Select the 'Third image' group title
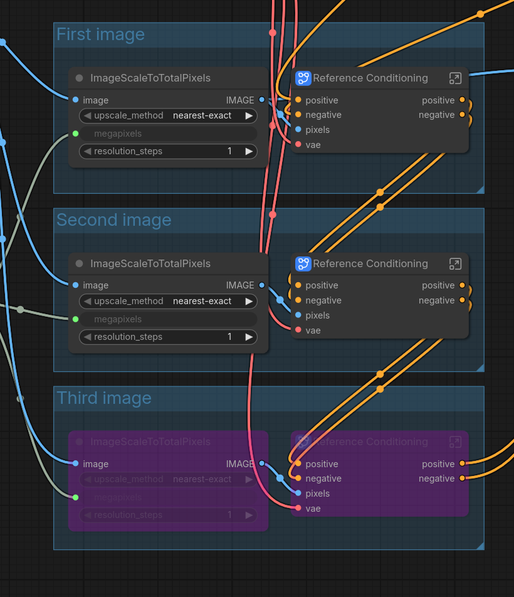The image size is (514, 597). tap(104, 398)
